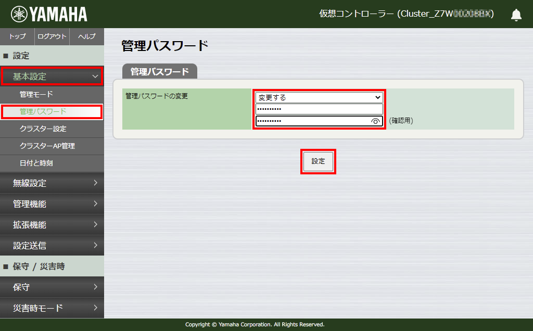Click ログアウト to log out
Screen dimensions: 533x331
(x=52, y=36)
